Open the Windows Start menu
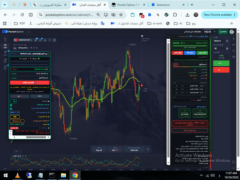The width and height of the screenshot is (240, 180). pos(5,175)
